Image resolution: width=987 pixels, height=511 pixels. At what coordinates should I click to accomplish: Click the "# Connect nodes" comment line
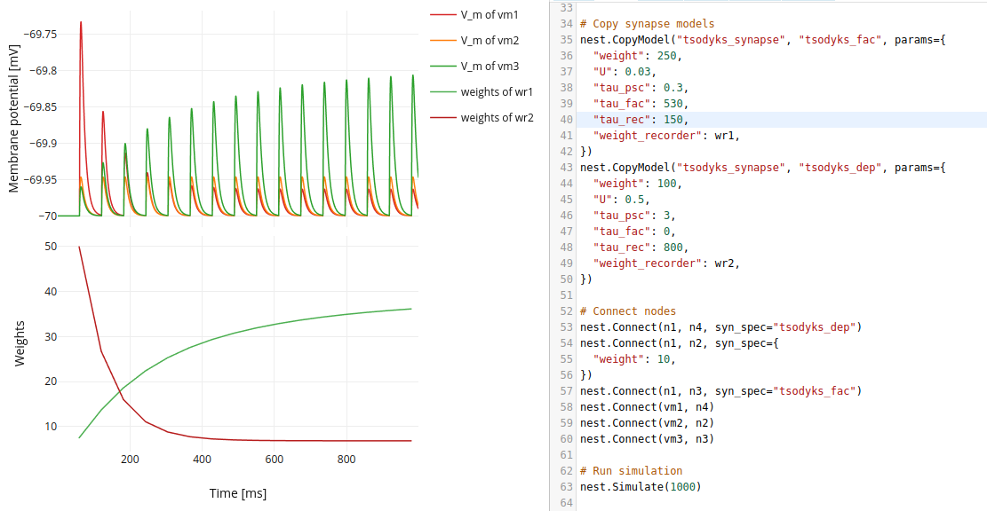point(627,311)
